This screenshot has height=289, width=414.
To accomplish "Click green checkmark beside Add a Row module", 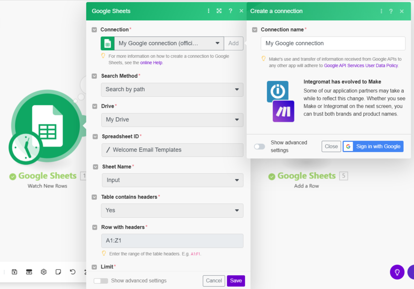I will (272, 176).
